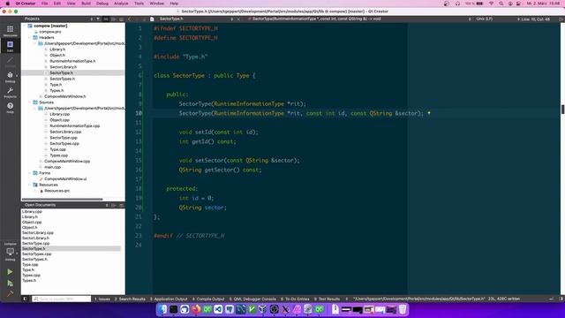Open the Welcome mode
Image resolution: width=565 pixels, height=318 pixels.
[10, 31]
